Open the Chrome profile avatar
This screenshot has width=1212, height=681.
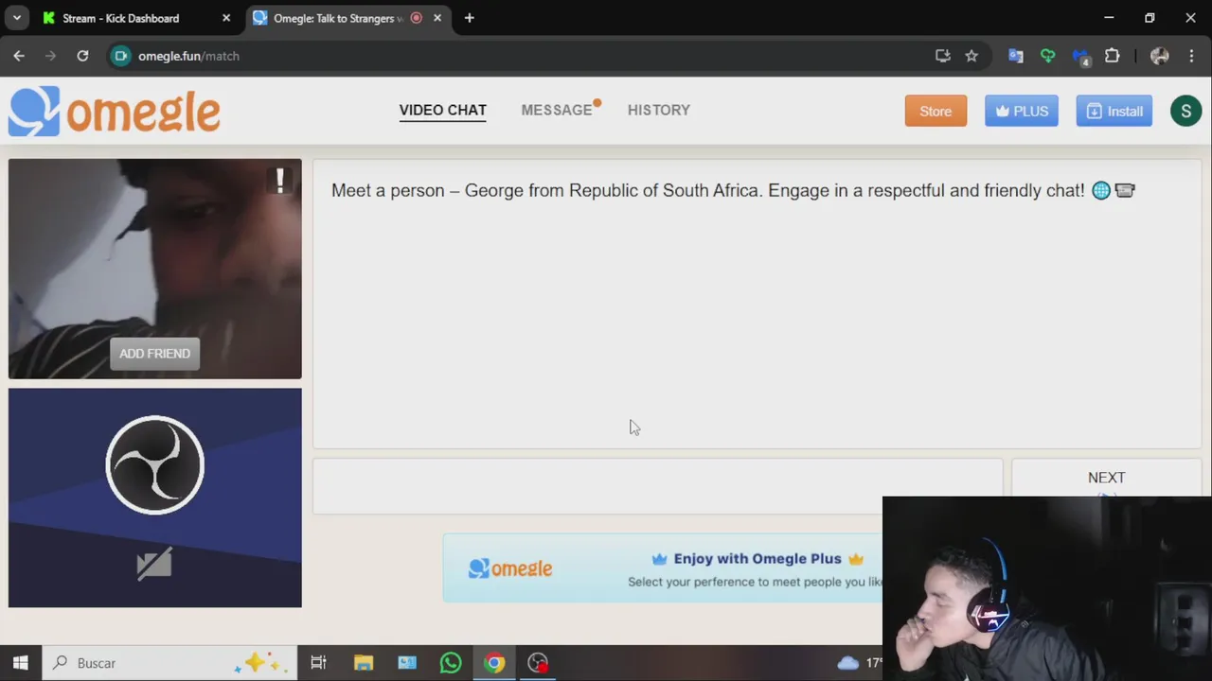tap(1160, 56)
